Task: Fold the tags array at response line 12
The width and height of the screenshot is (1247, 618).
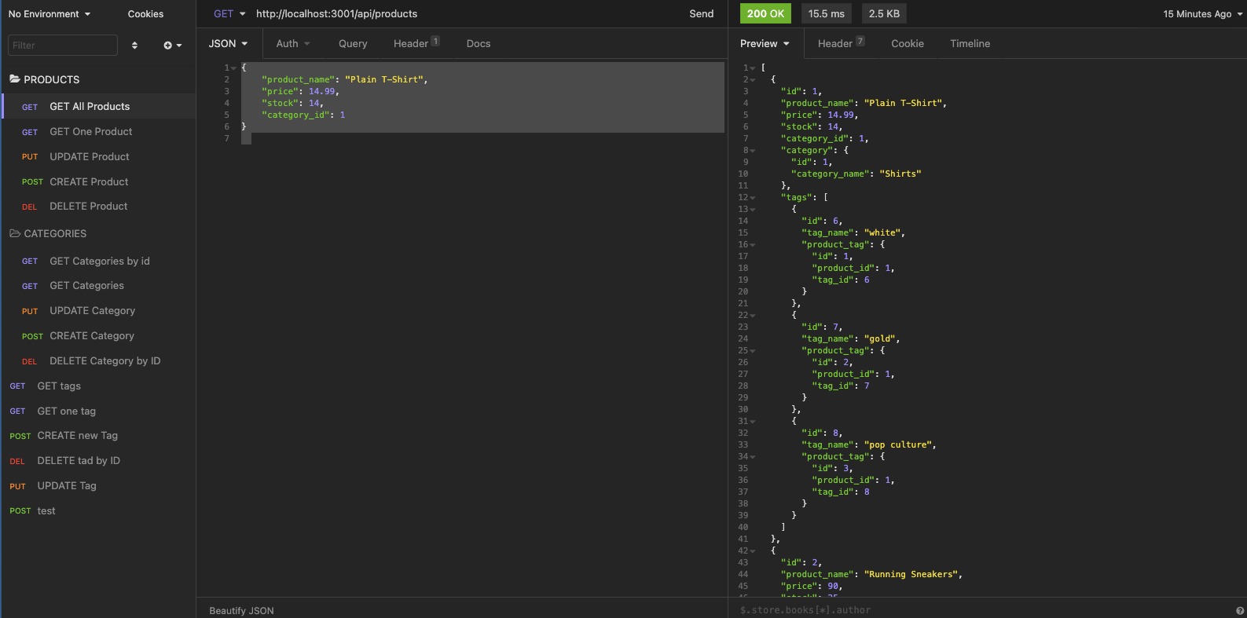Action: coord(753,198)
